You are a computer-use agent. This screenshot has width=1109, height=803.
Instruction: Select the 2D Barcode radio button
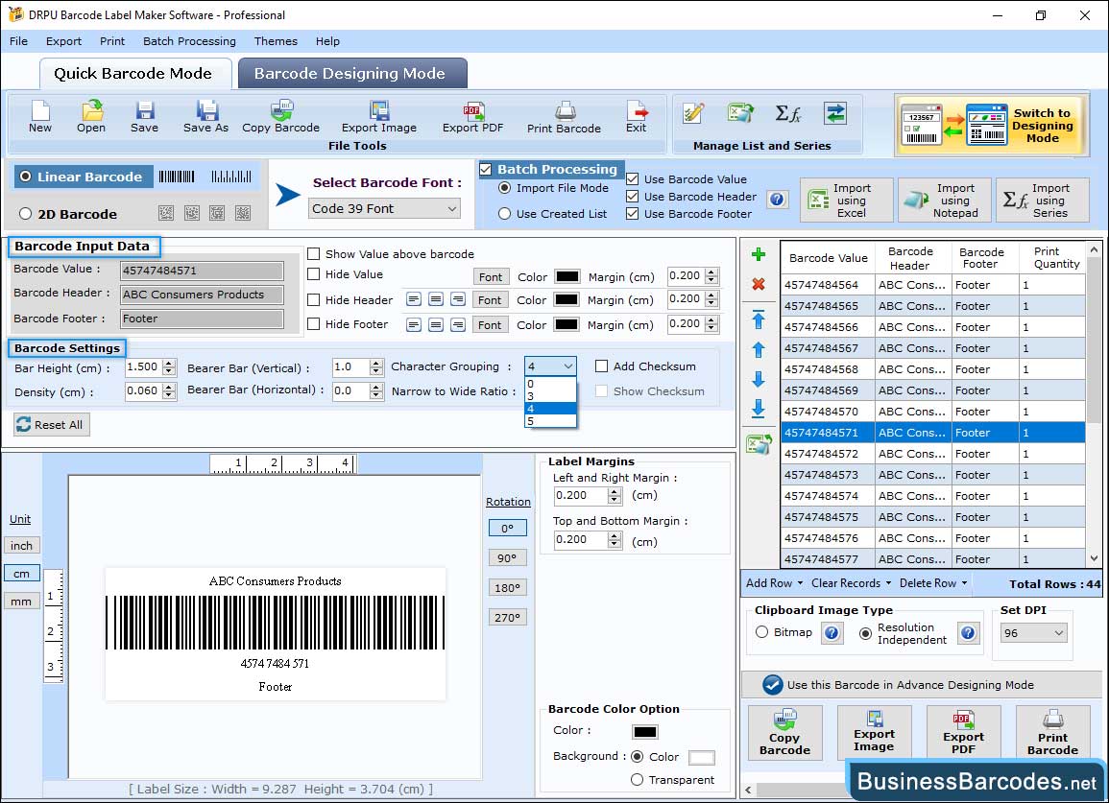[x=26, y=214]
